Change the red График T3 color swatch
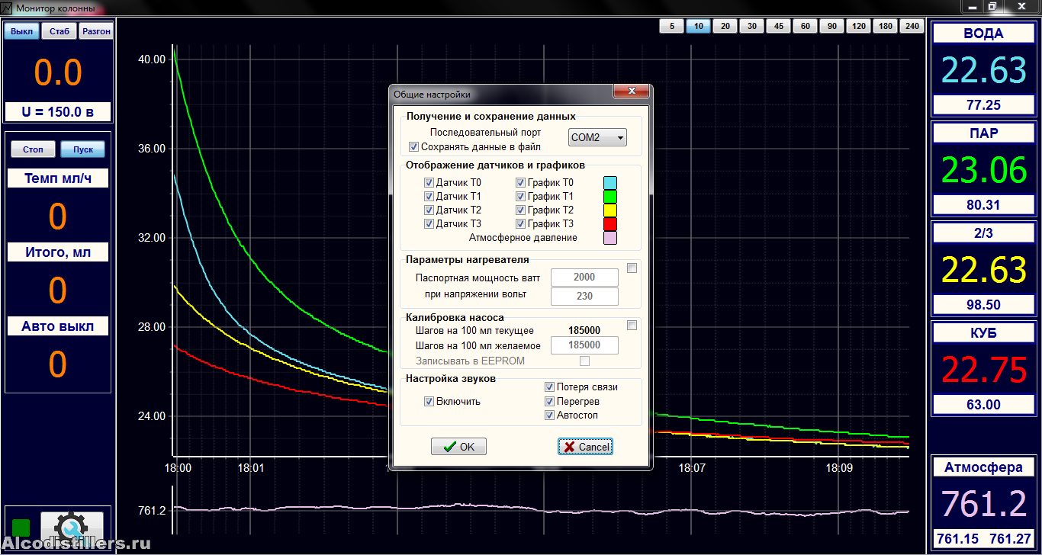The width and height of the screenshot is (1042, 555). (609, 224)
